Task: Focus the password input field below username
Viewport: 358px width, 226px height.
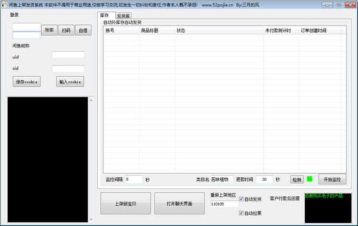Action: point(26,35)
